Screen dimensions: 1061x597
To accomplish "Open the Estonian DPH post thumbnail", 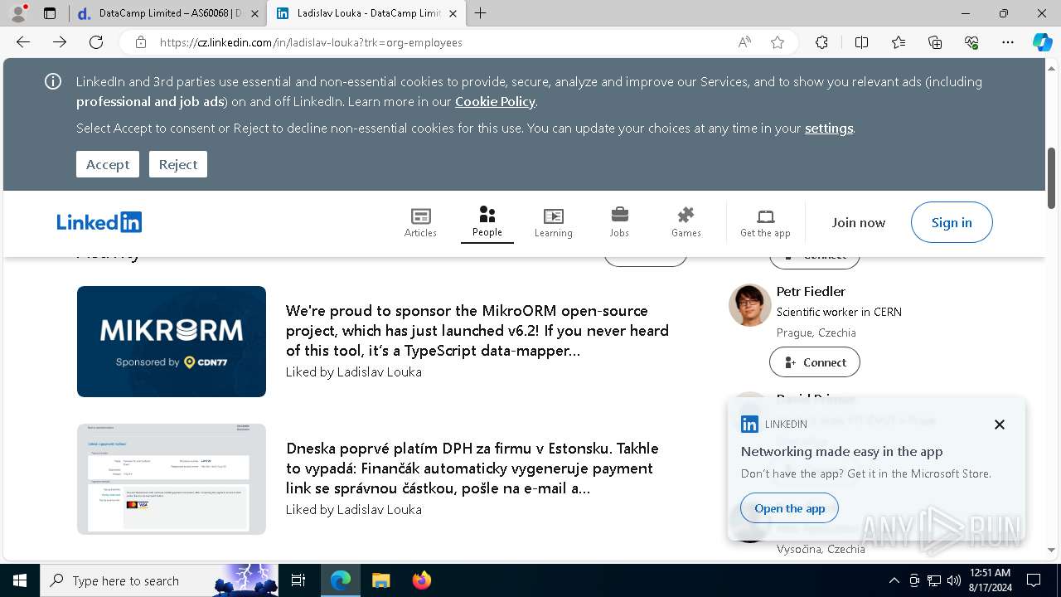I will tap(172, 479).
